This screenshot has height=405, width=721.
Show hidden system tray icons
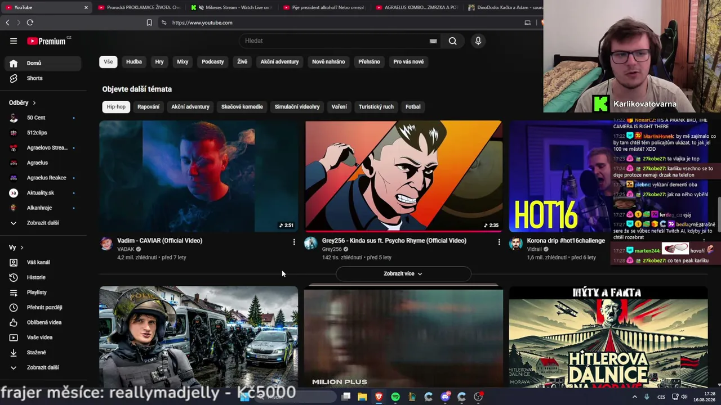[x=635, y=397]
